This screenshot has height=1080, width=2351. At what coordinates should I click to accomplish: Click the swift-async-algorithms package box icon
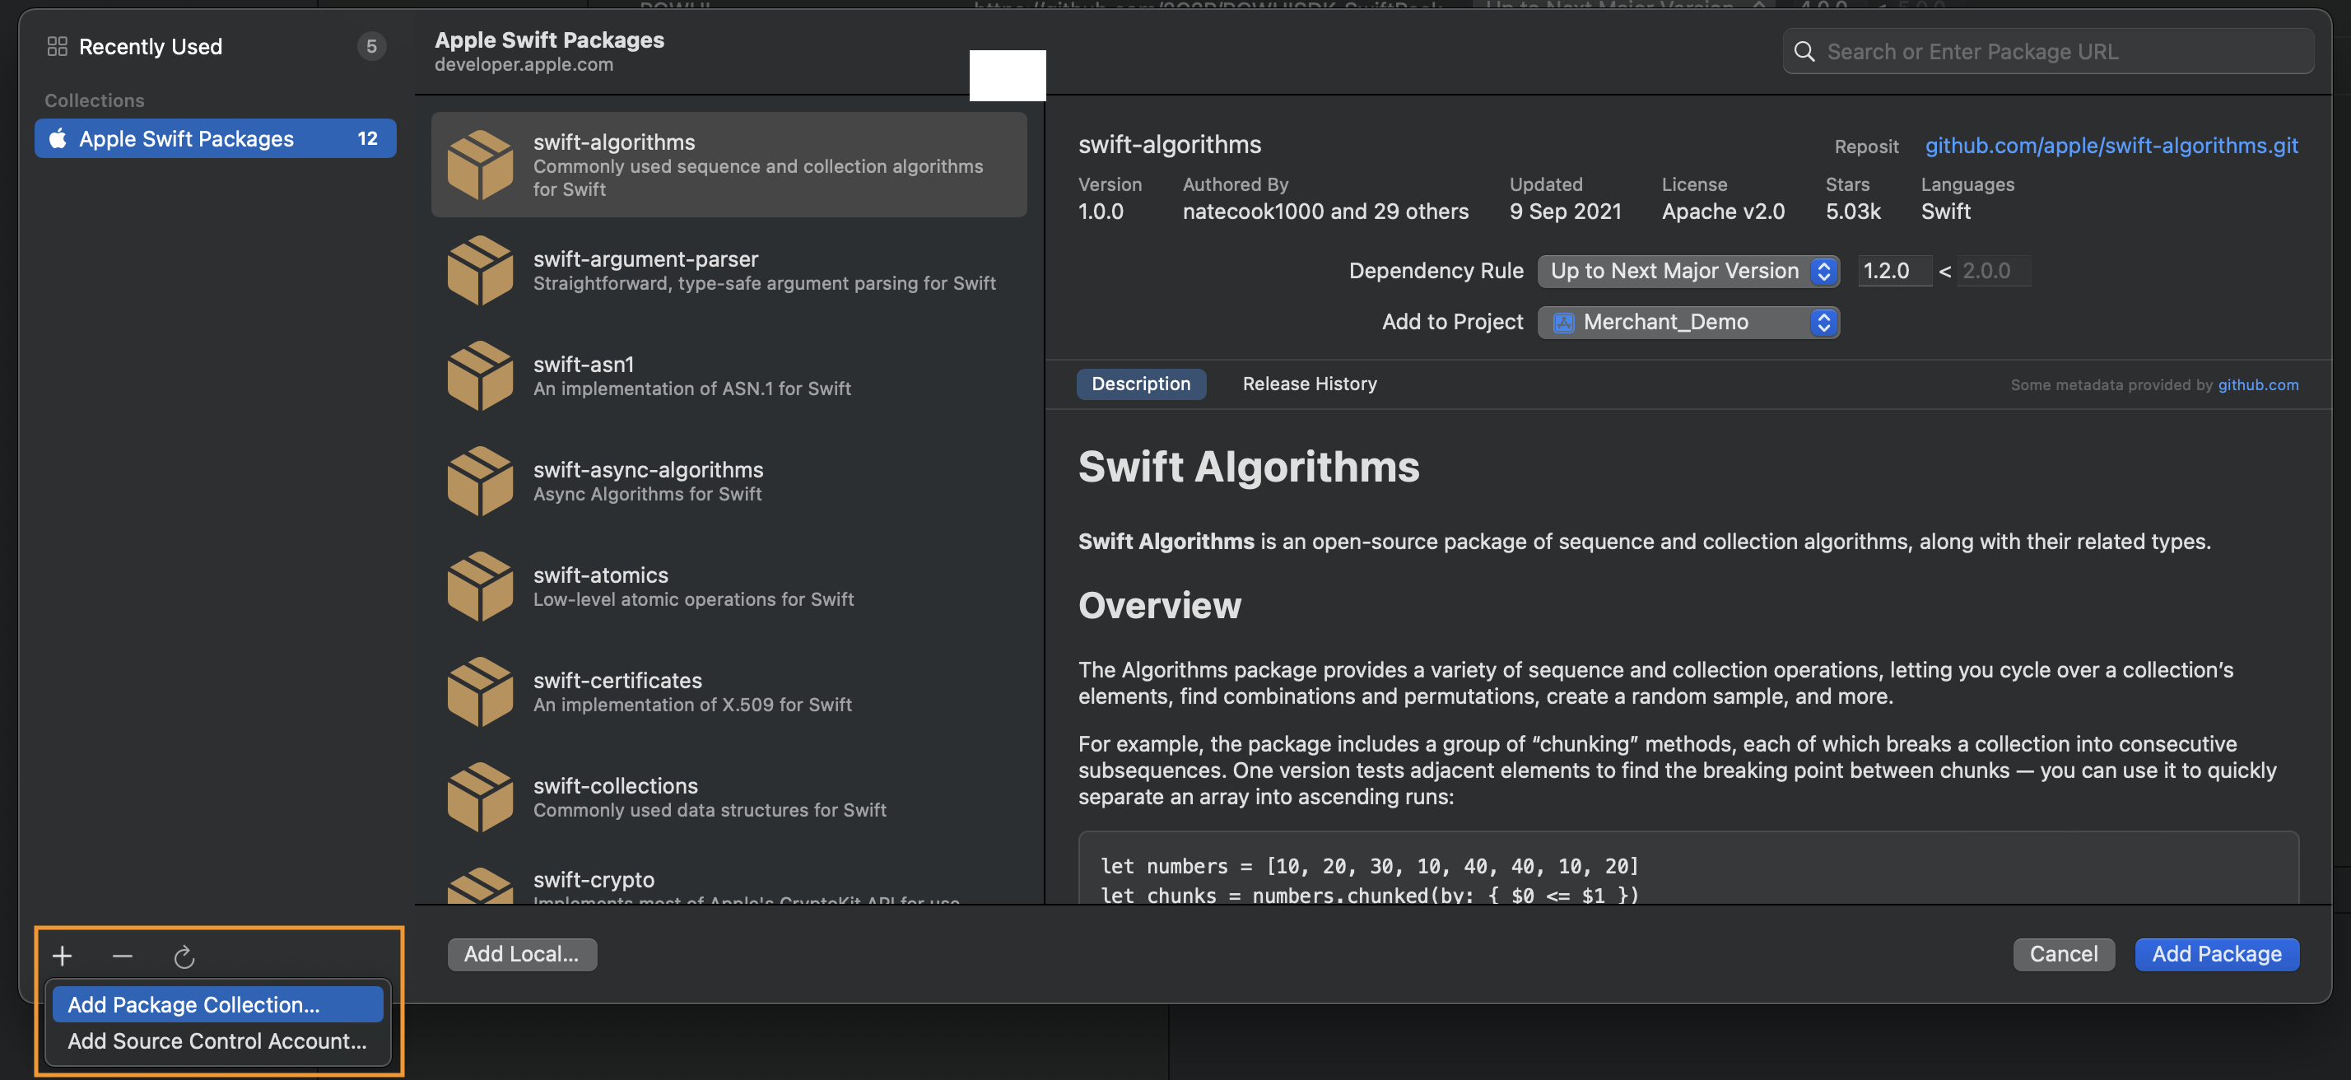(480, 481)
